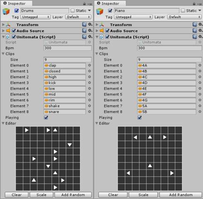This screenshot has height=199, width=203.
Task: Click Piano GameObject cube icon
Action: click(x=100, y=12)
